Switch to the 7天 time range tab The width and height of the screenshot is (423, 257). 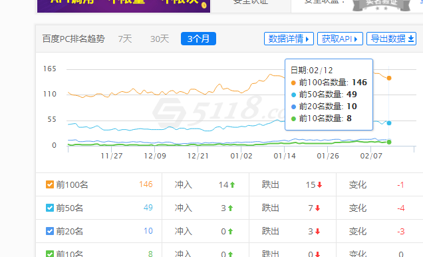click(x=125, y=39)
